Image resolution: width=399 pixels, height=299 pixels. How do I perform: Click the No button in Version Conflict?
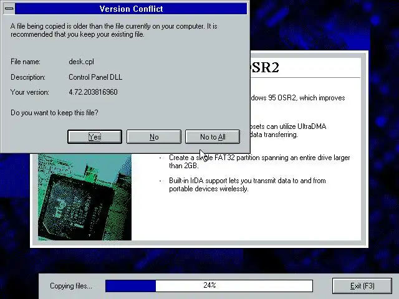pos(154,137)
